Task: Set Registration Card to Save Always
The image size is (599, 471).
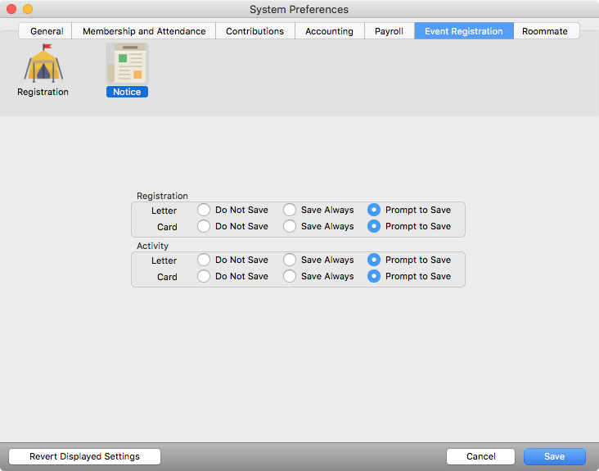Action: [290, 226]
